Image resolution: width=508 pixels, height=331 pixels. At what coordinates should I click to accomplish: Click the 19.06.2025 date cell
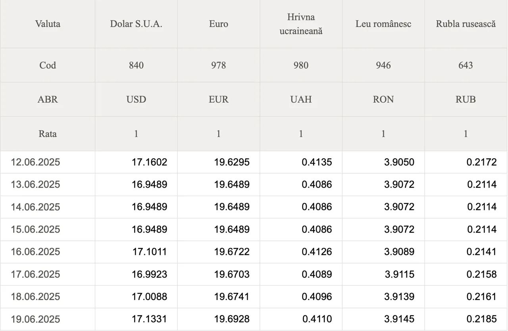coord(48,319)
